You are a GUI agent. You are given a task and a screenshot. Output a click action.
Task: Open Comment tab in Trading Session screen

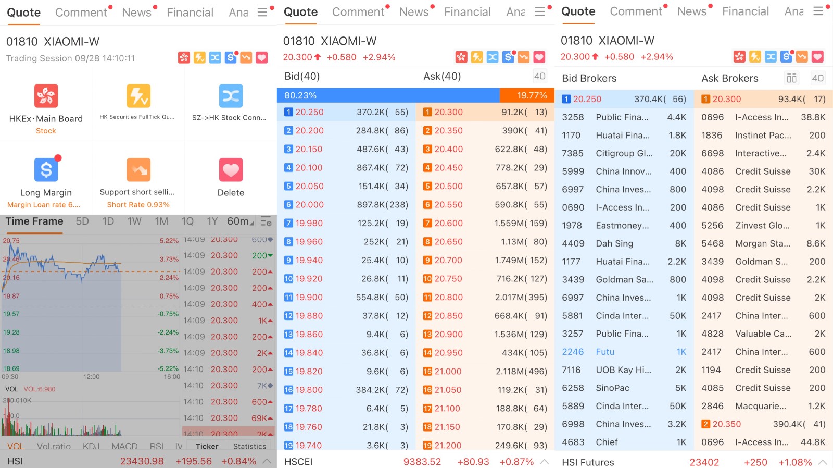[81, 13]
